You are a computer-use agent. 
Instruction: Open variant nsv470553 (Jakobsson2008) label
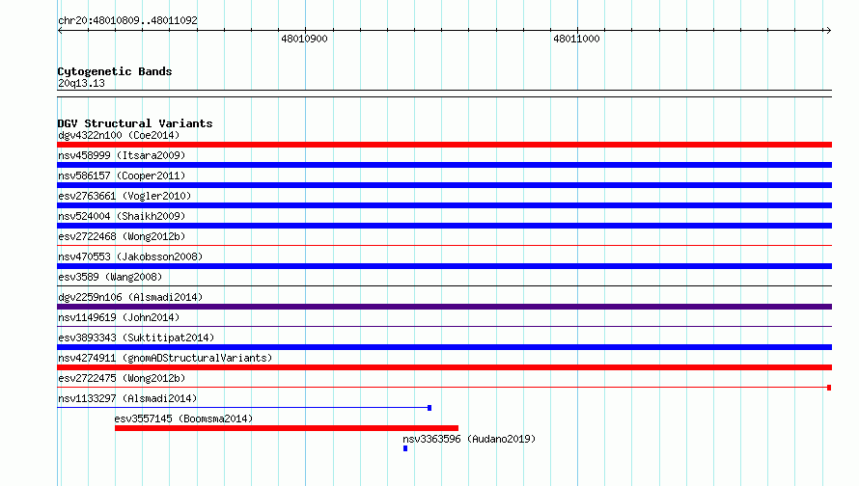[130, 256]
